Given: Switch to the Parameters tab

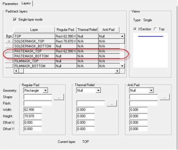Looking at the screenshot, I should tap(10, 4).
